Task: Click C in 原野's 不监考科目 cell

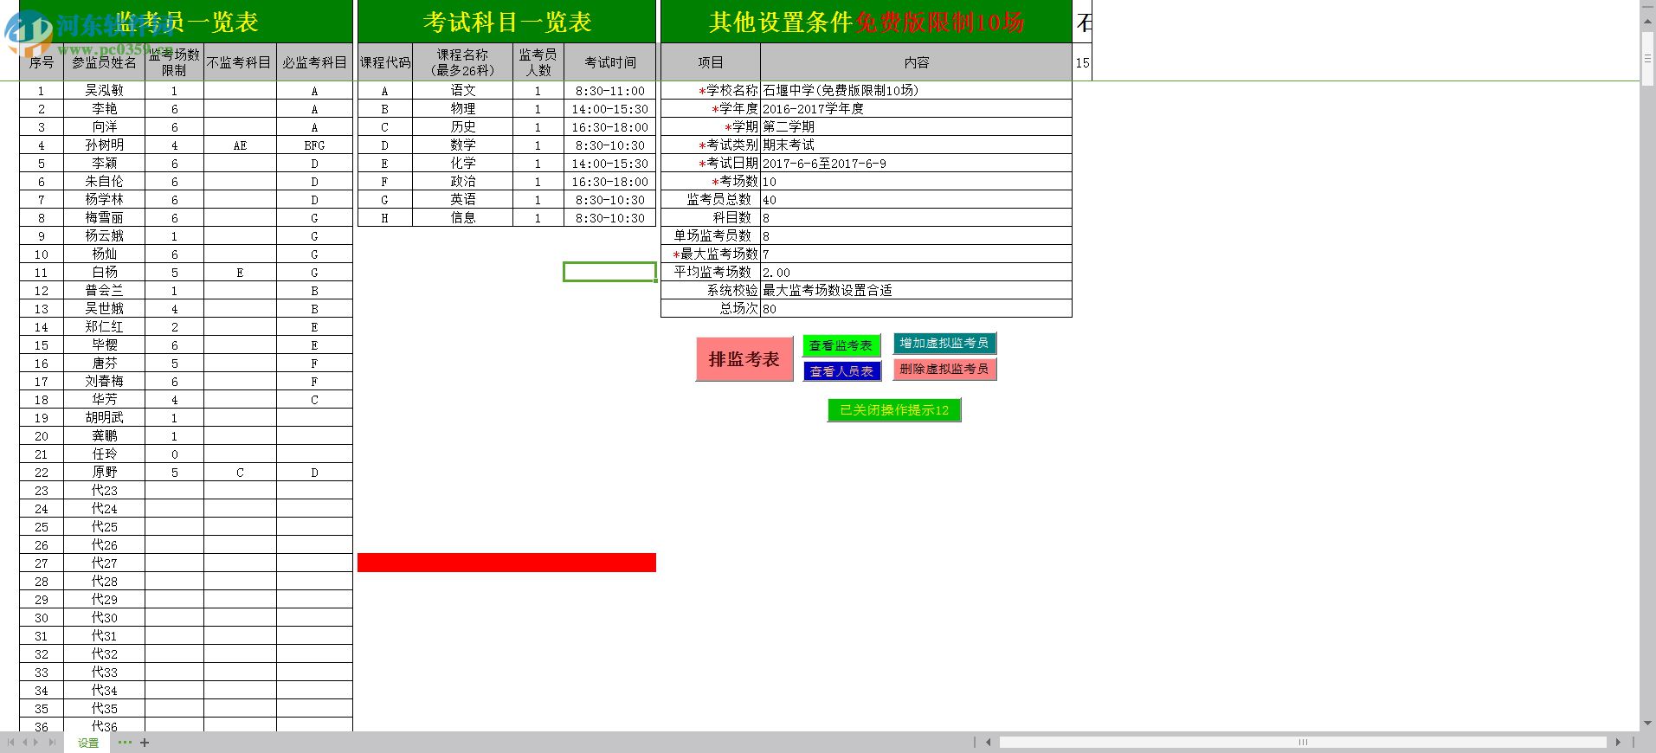Action: click(240, 473)
